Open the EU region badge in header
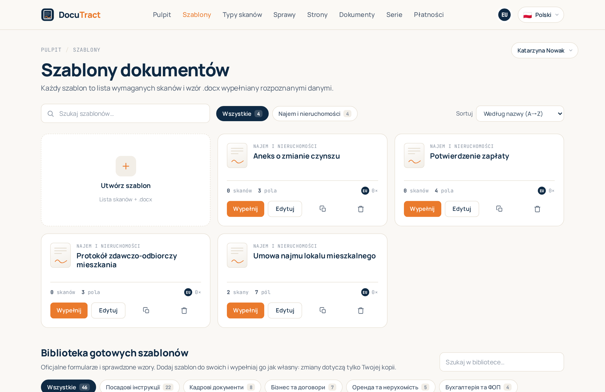 (504, 15)
